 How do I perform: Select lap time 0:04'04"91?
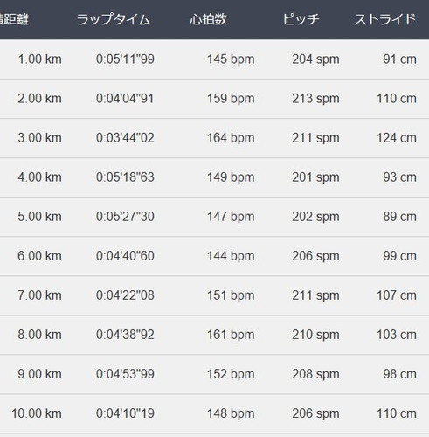point(125,99)
